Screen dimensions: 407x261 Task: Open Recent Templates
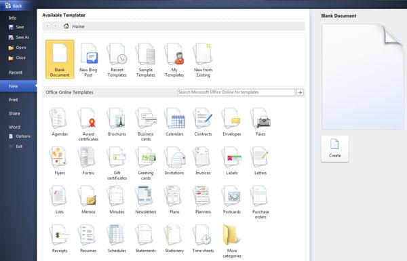pyautogui.click(x=117, y=60)
